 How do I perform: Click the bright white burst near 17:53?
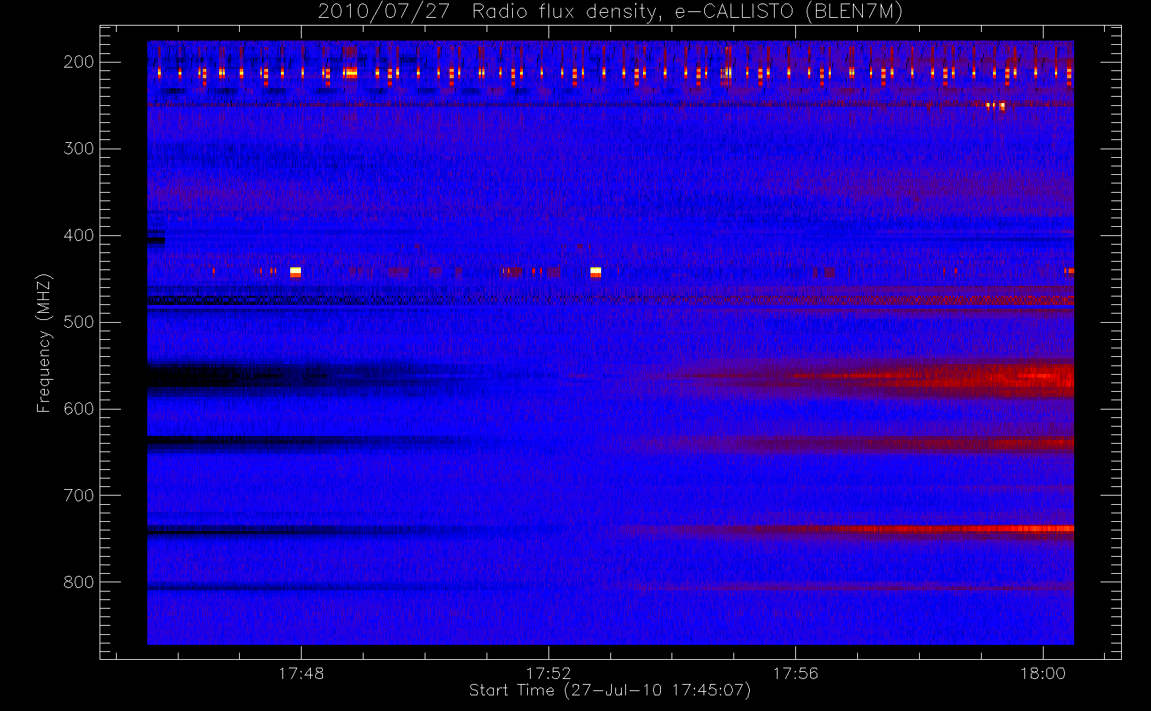point(595,272)
